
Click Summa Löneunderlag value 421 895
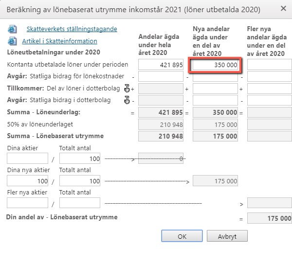click(161, 112)
